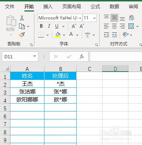Toggle underline formatting
Image resolution: width=142 pixels, height=145 pixels.
(x=57, y=26)
